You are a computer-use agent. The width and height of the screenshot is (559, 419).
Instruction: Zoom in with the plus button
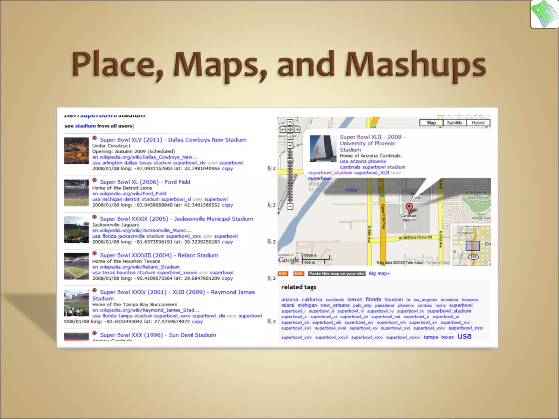tap(290, 145)
